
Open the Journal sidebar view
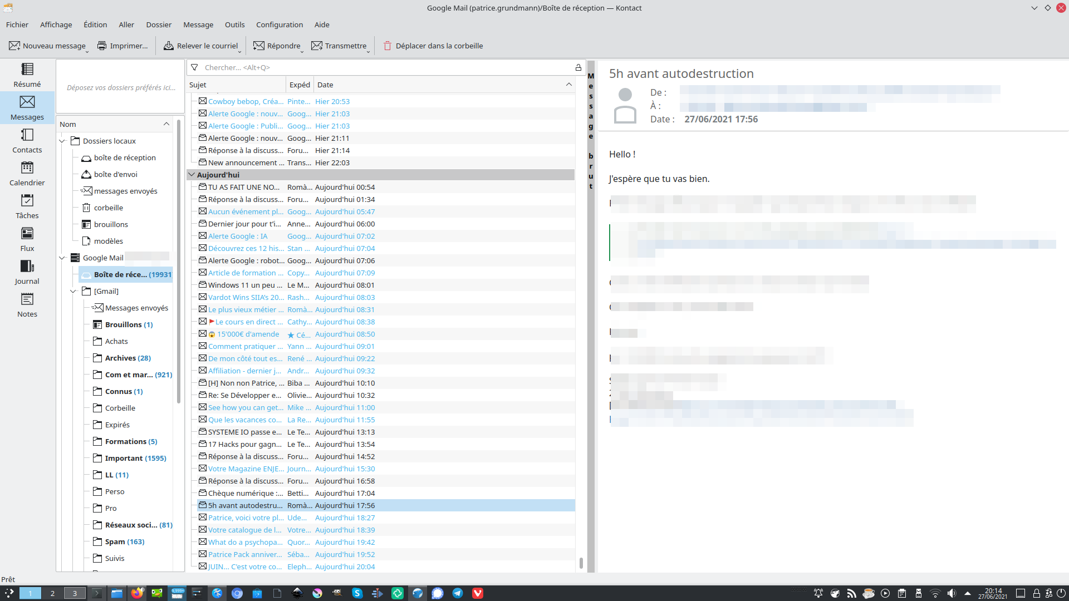(27, 272)
